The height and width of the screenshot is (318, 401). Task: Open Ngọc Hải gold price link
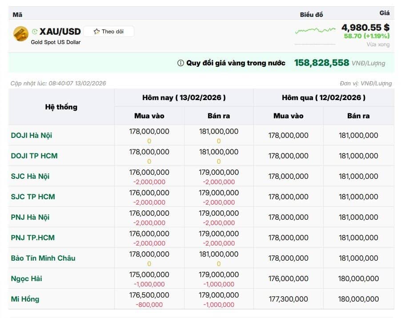pyautogui.click(x=27, y=278)
